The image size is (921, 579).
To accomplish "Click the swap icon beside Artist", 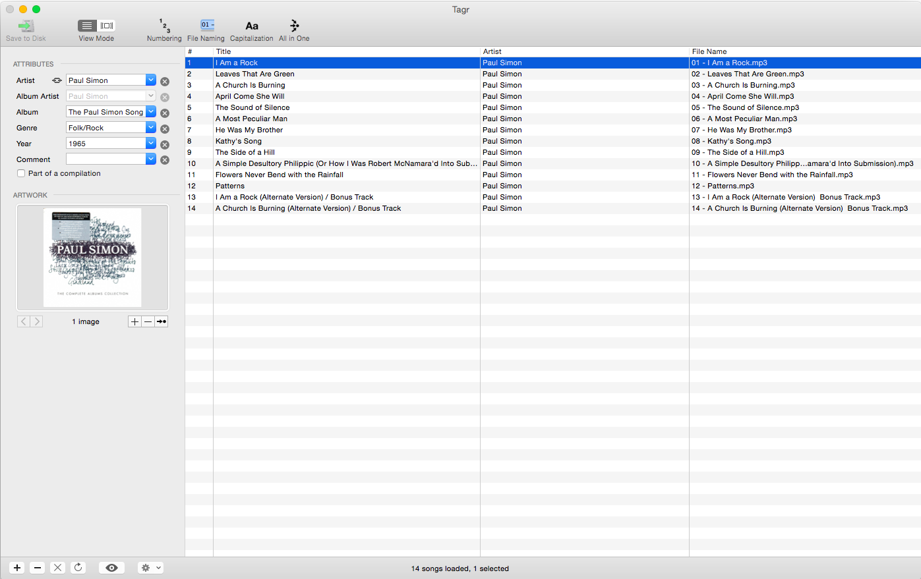I will [57, 80].
